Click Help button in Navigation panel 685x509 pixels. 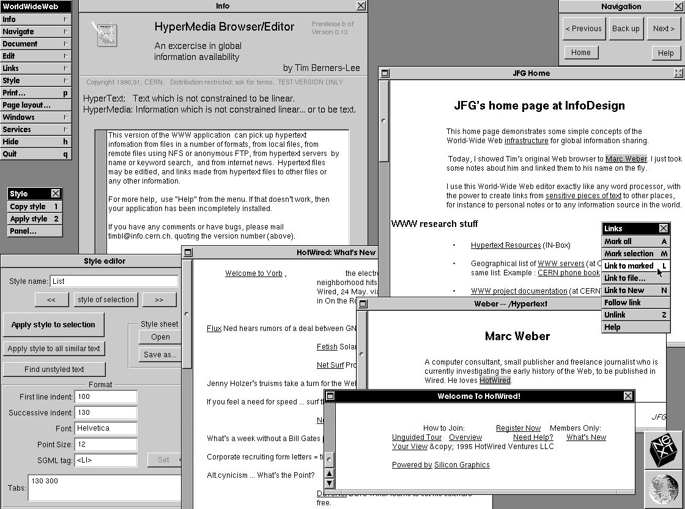(666, 53)
